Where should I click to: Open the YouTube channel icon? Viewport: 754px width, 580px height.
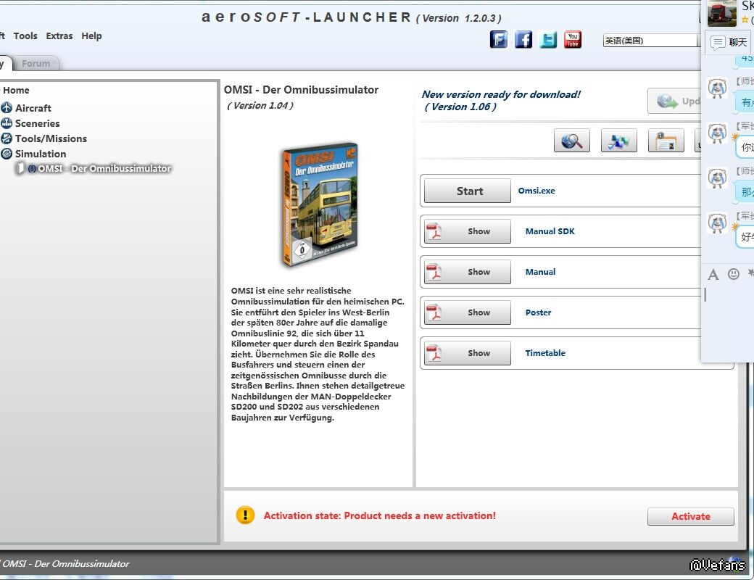(572, 39)
